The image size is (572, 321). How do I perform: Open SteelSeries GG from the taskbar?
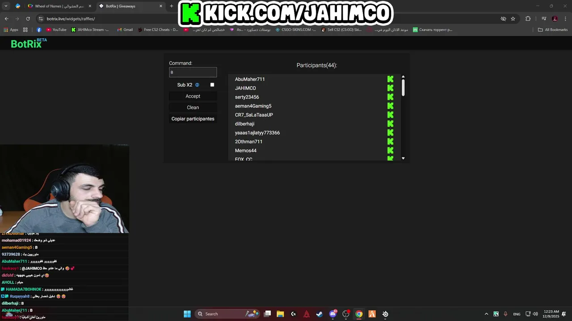click(385, 314)
